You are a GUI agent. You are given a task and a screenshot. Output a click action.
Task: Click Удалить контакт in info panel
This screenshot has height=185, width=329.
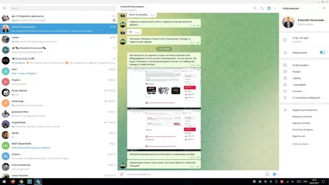point(301,123)
